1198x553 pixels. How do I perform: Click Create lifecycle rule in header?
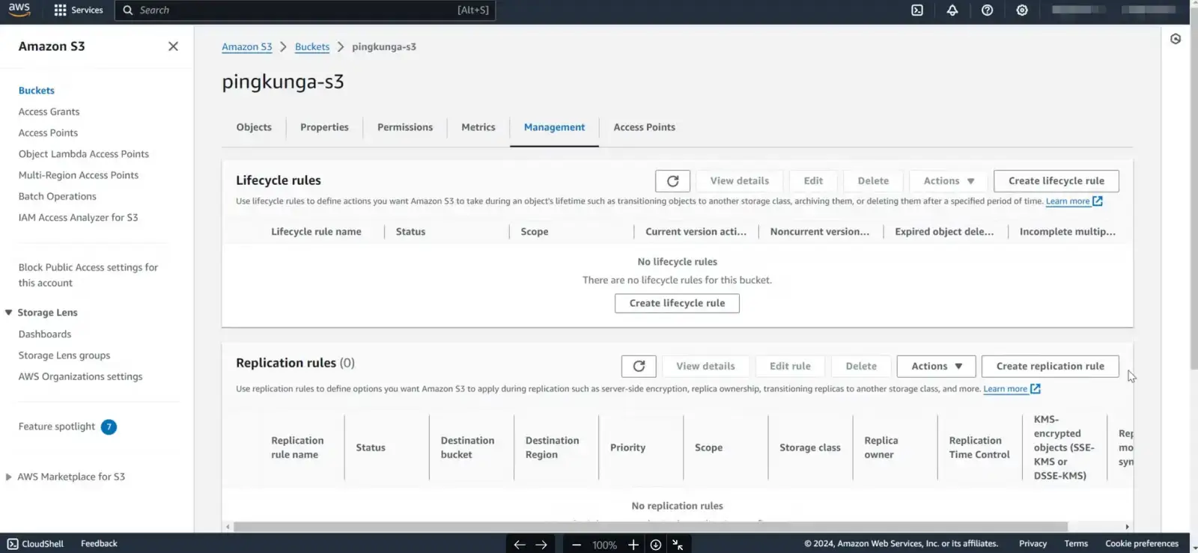click(x=1056, y=181)
